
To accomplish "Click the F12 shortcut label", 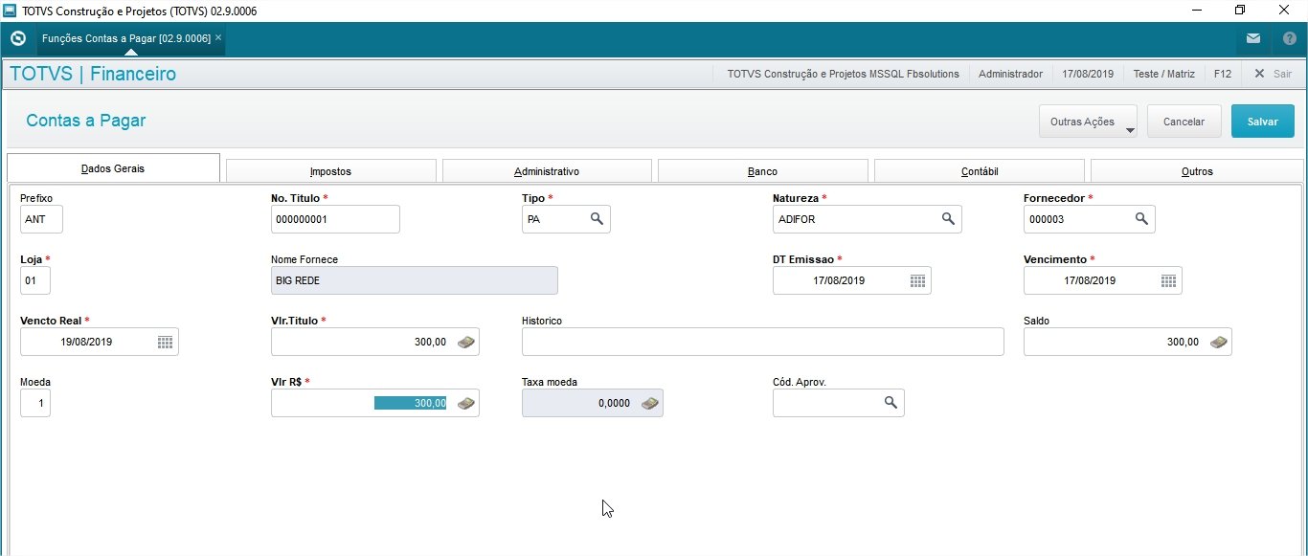I will pos(1223,74).
